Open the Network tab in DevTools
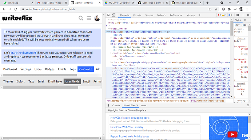251x140 pixels. coord(162,15)
